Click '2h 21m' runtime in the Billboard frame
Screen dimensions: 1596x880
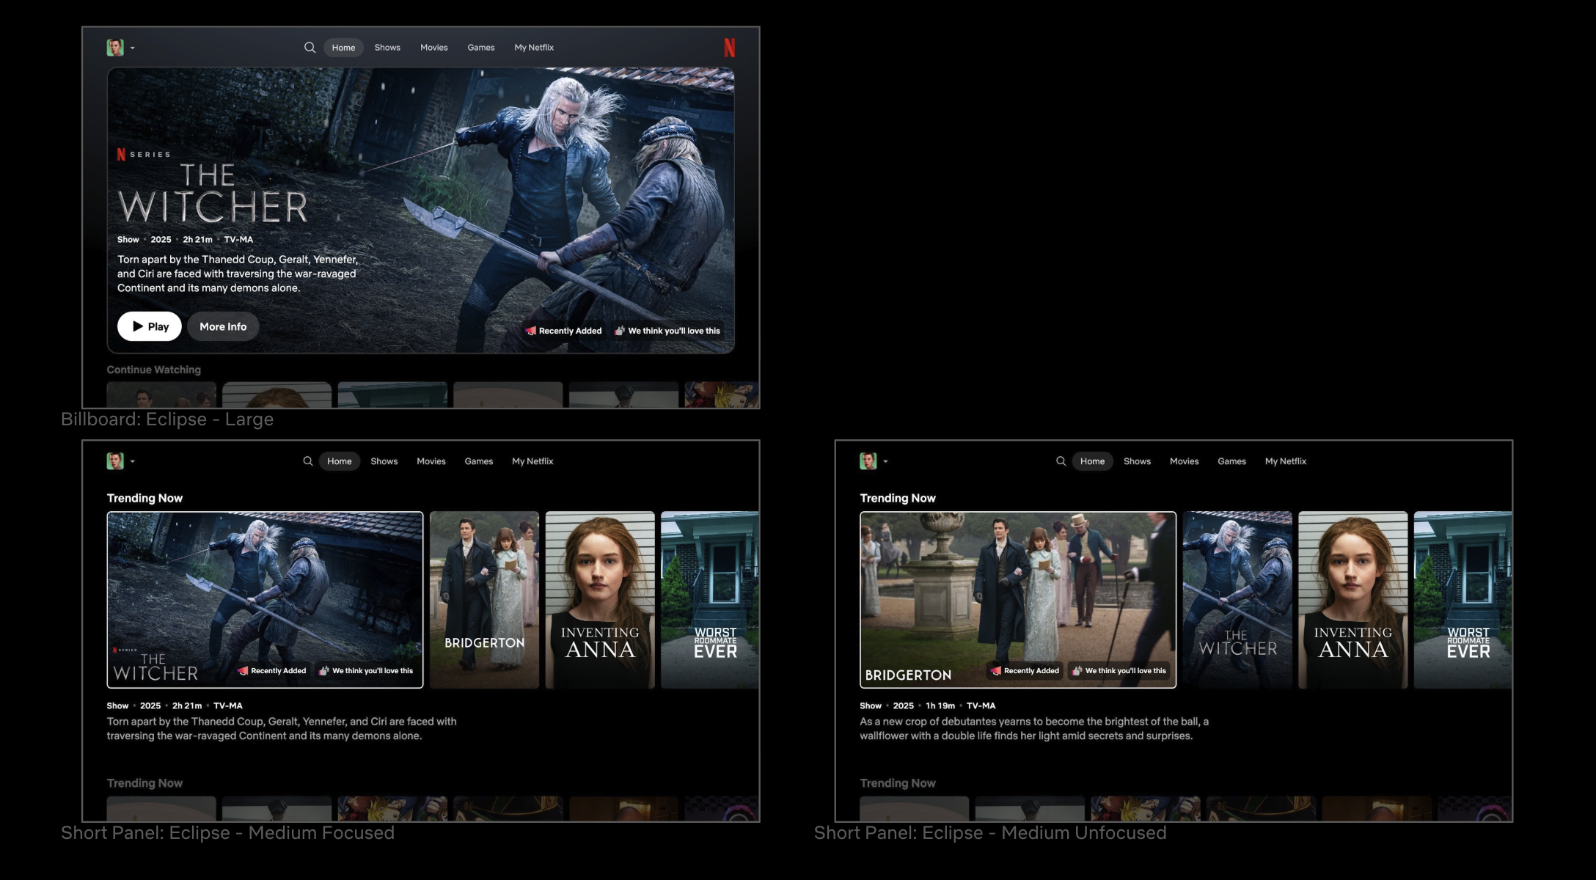pos(198,240)
